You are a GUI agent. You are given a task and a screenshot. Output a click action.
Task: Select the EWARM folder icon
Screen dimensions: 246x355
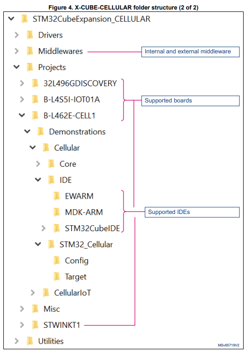point(57,196)
